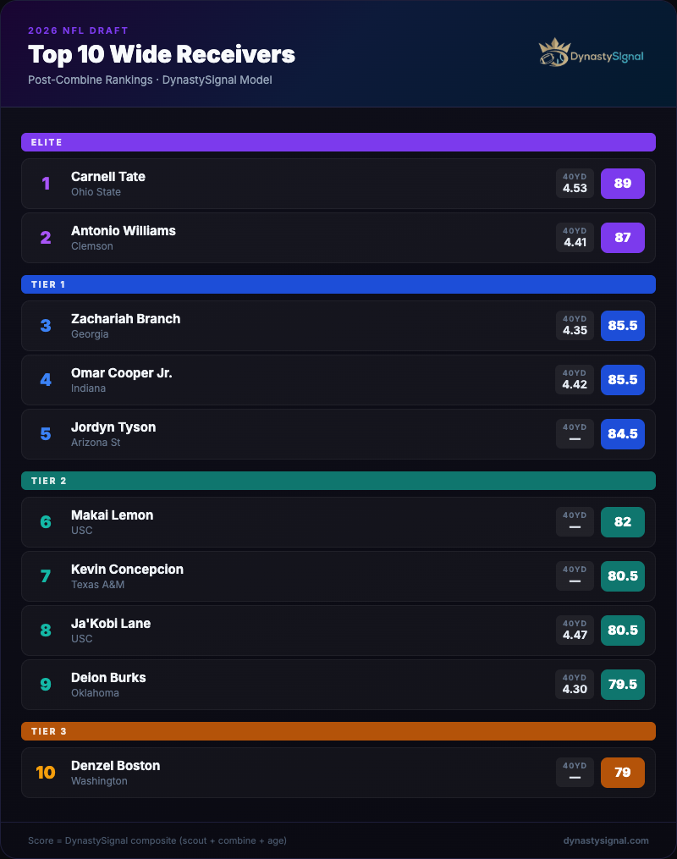The image size is (677, 859).
Task: Click Antonio Williams' score badge 87
Action: coord(622,238)
